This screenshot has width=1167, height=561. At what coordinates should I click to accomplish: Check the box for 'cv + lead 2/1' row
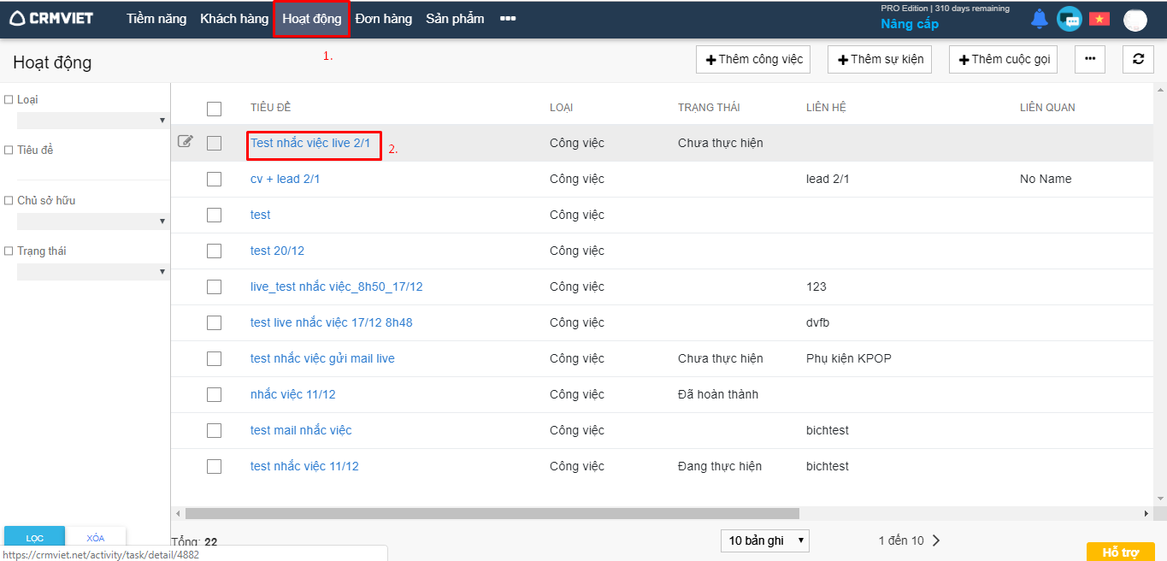[214, 179]
